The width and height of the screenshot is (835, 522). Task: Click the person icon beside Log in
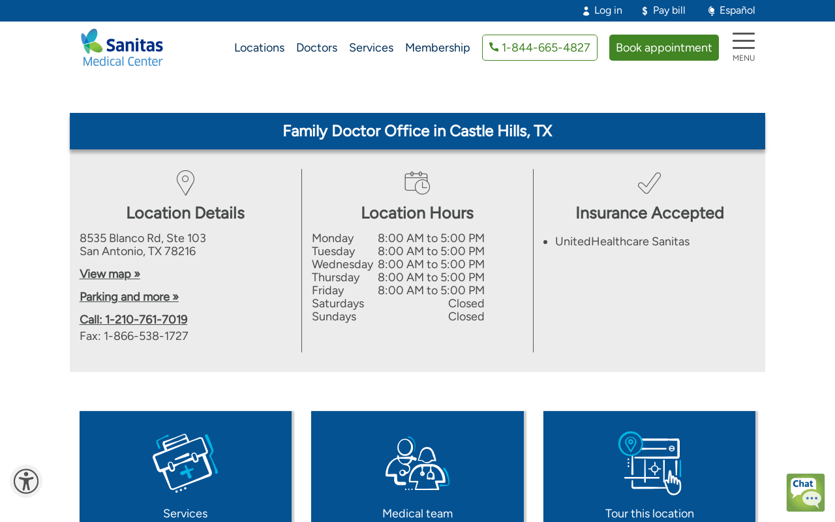pyautogui.click(x=586, y=11)
